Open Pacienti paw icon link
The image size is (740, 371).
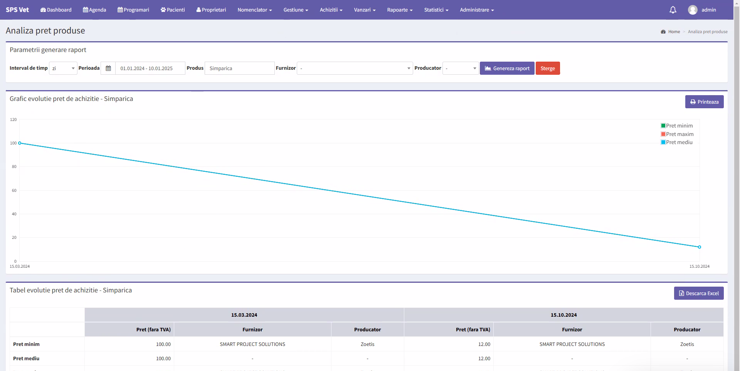173,10
